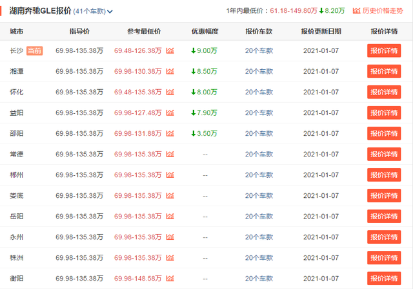Select city name 常德
Viewport: 413px width, 289px height.
[x=17, y=154]
